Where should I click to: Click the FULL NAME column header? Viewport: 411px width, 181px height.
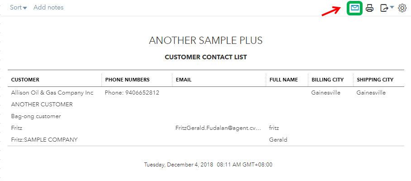click(284, 80)
